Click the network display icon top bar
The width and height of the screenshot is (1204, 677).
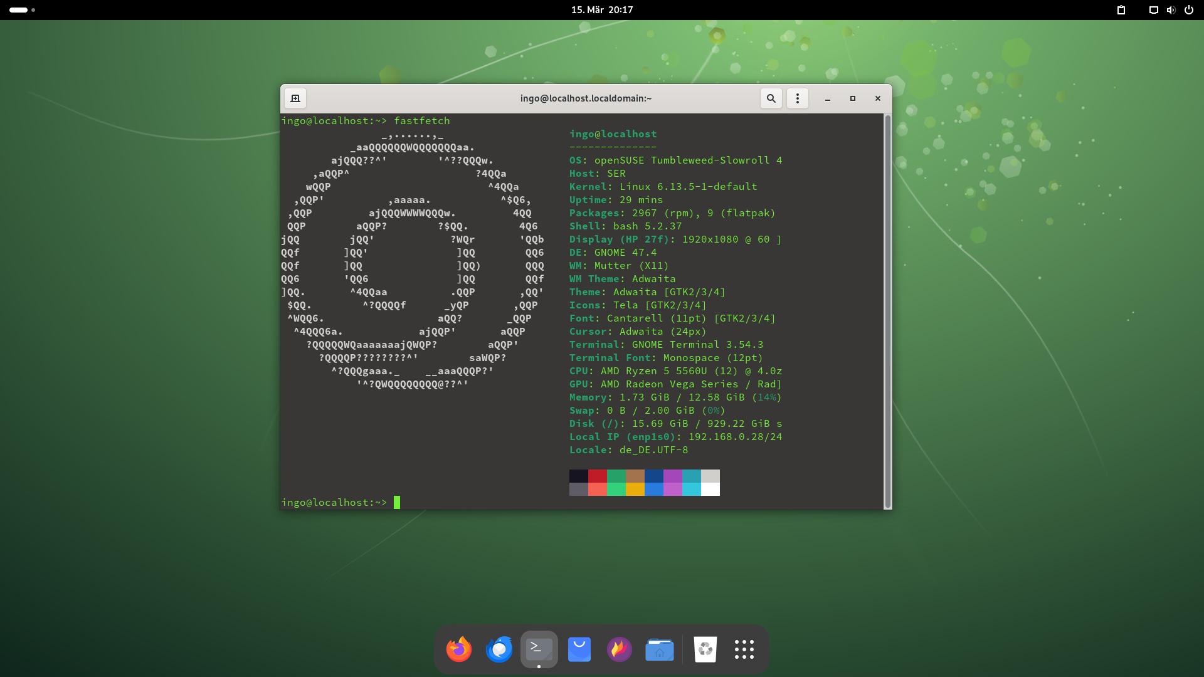pos(1153,10)
